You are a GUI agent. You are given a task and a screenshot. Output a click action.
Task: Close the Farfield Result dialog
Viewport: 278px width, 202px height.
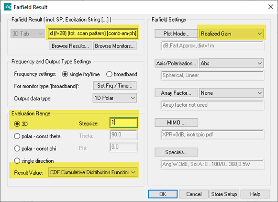(270, 7)
